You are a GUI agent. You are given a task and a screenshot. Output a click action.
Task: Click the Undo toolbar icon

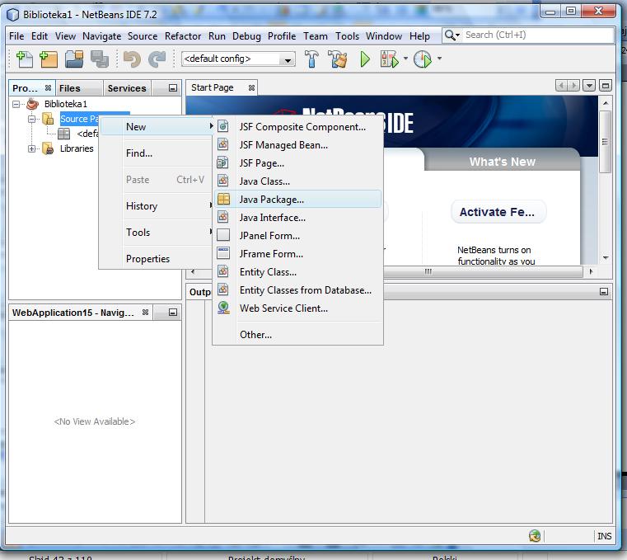click(x=132, y=59)
